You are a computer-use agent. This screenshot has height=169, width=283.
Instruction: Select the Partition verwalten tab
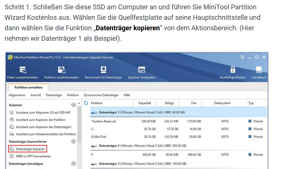pos(28,87)
